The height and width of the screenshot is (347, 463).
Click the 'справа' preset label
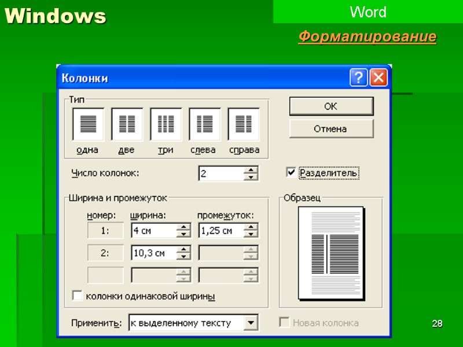(x=244, y=150)
